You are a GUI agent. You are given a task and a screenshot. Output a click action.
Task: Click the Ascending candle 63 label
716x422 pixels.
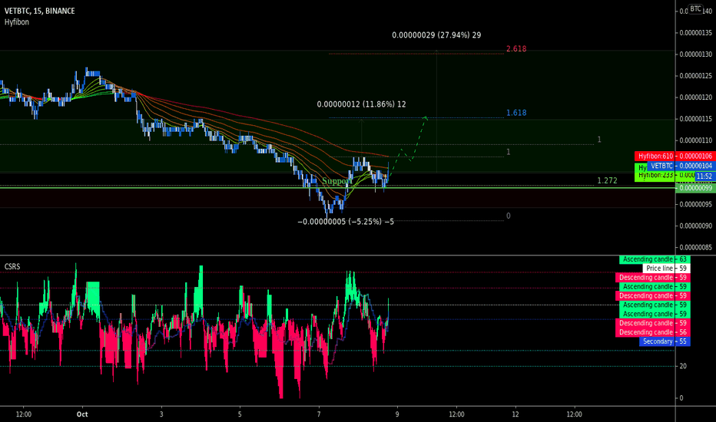tap(655, 259)
